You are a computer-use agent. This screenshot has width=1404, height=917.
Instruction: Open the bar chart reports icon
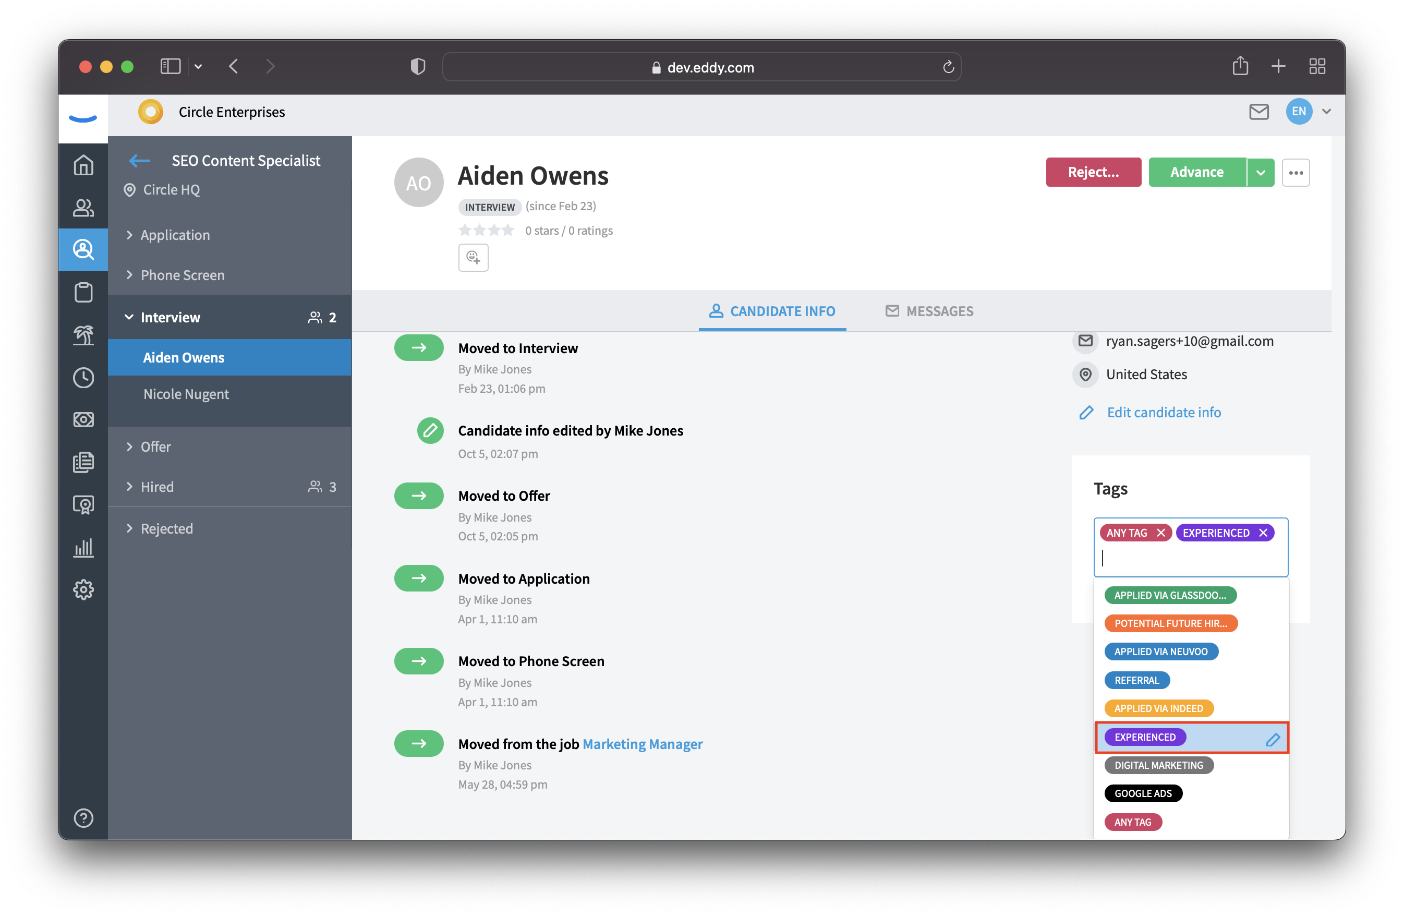(83, 547)
